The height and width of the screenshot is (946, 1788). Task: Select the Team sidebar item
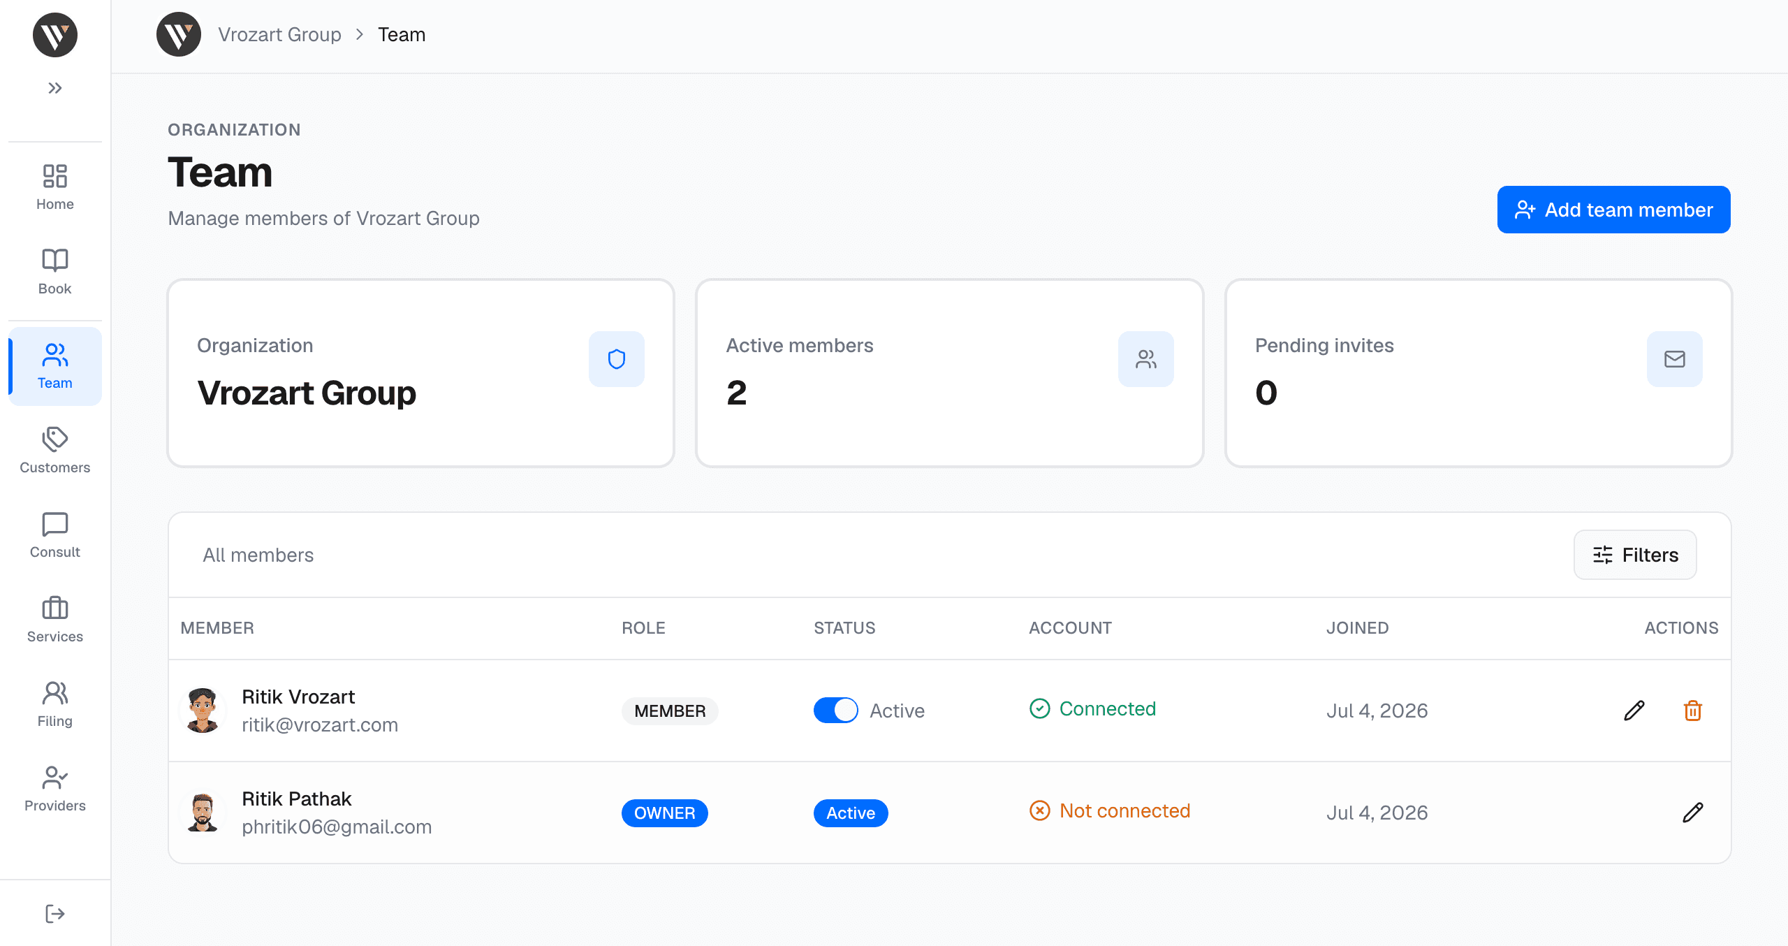[55, 366]
